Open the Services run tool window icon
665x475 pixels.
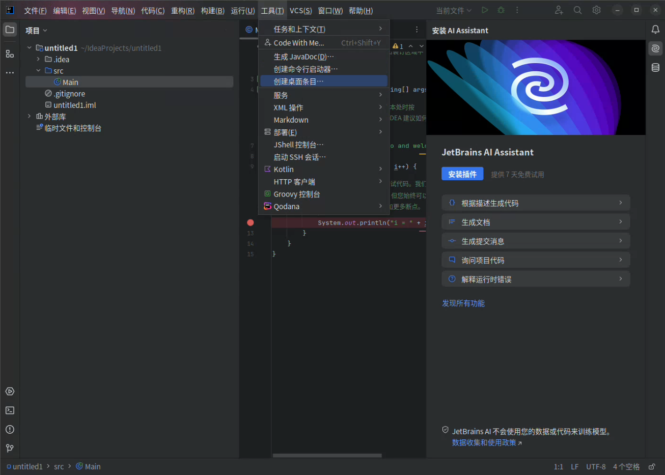click(10, 392)
